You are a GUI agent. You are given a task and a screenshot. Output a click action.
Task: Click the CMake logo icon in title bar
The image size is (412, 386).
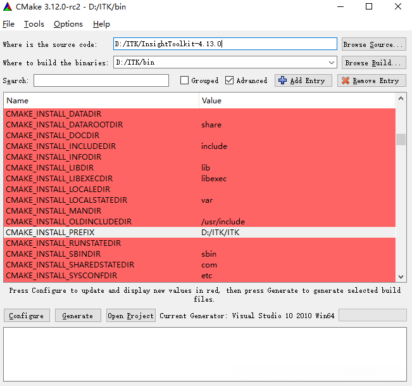point(8,6)
